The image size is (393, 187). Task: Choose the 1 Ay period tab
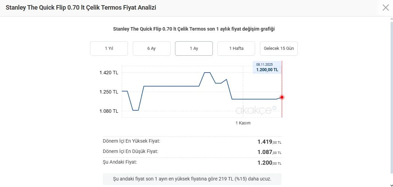point(194,48)
